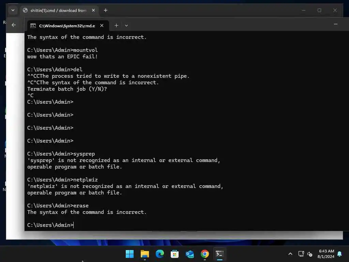Go back in the browser window
349x262 pixels.
pos(14,25)
